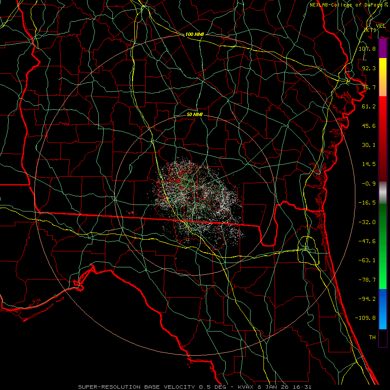Click the Super-Resolution Base Velocity caption
The image size is (390, 390).
coord(195,387)
